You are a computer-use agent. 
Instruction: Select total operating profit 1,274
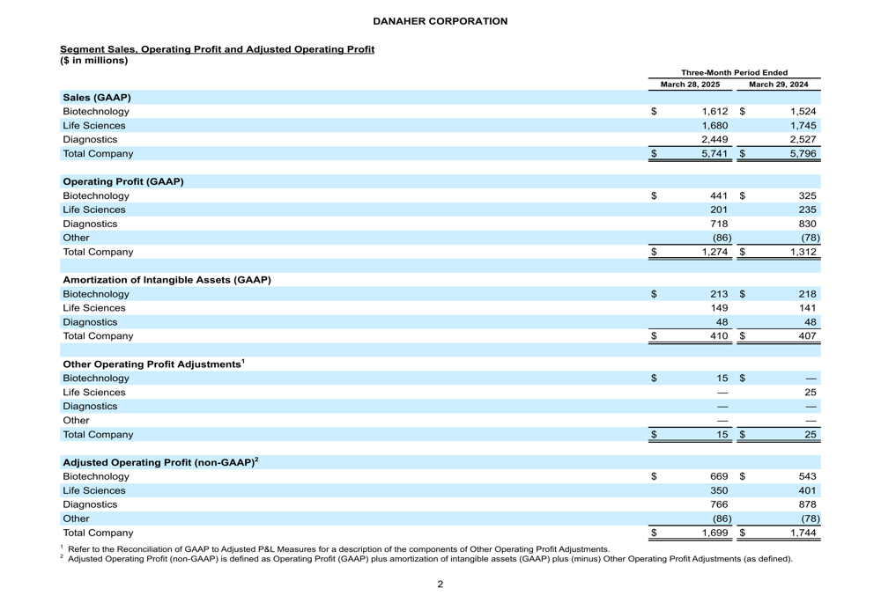click(x=714, y=252)
